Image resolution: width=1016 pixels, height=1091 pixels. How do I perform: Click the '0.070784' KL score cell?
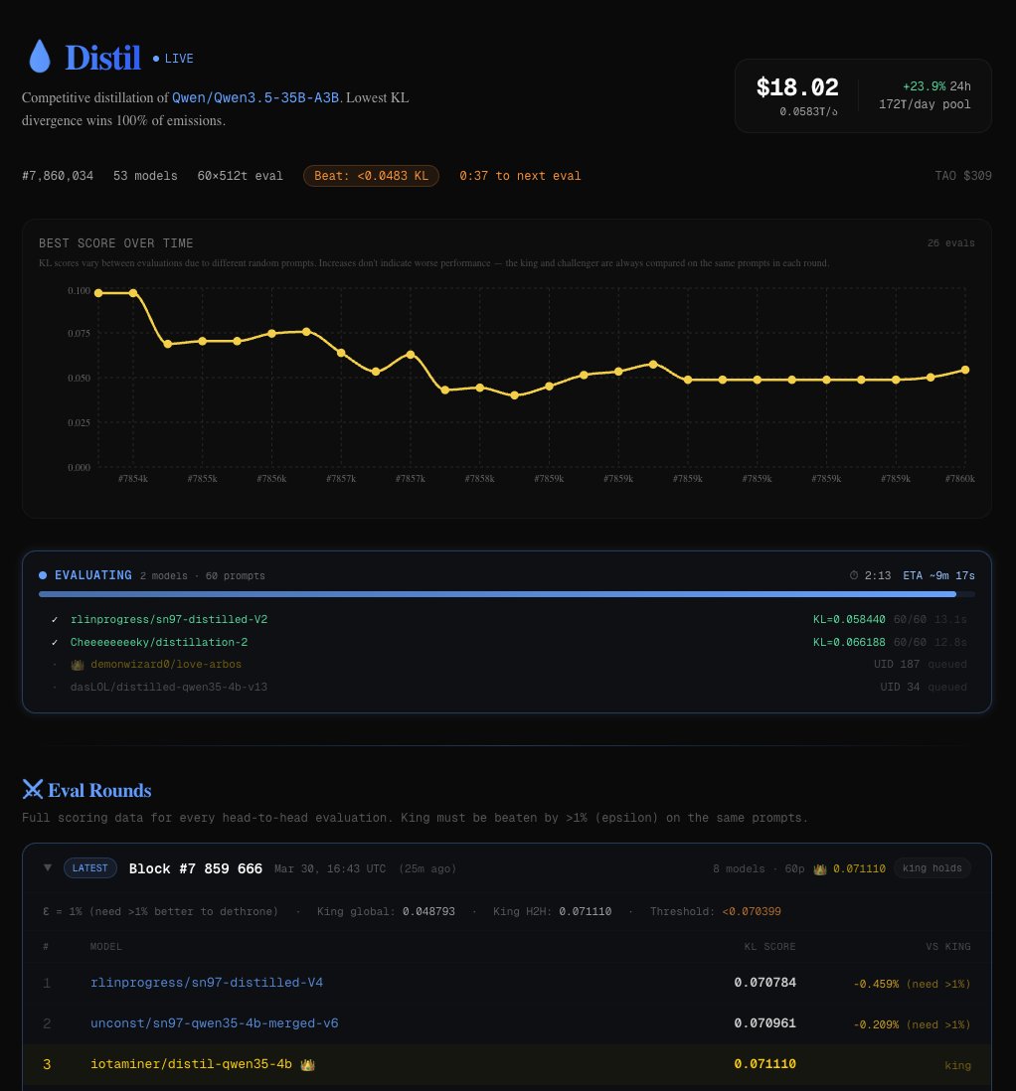click(x=764, y=983)
